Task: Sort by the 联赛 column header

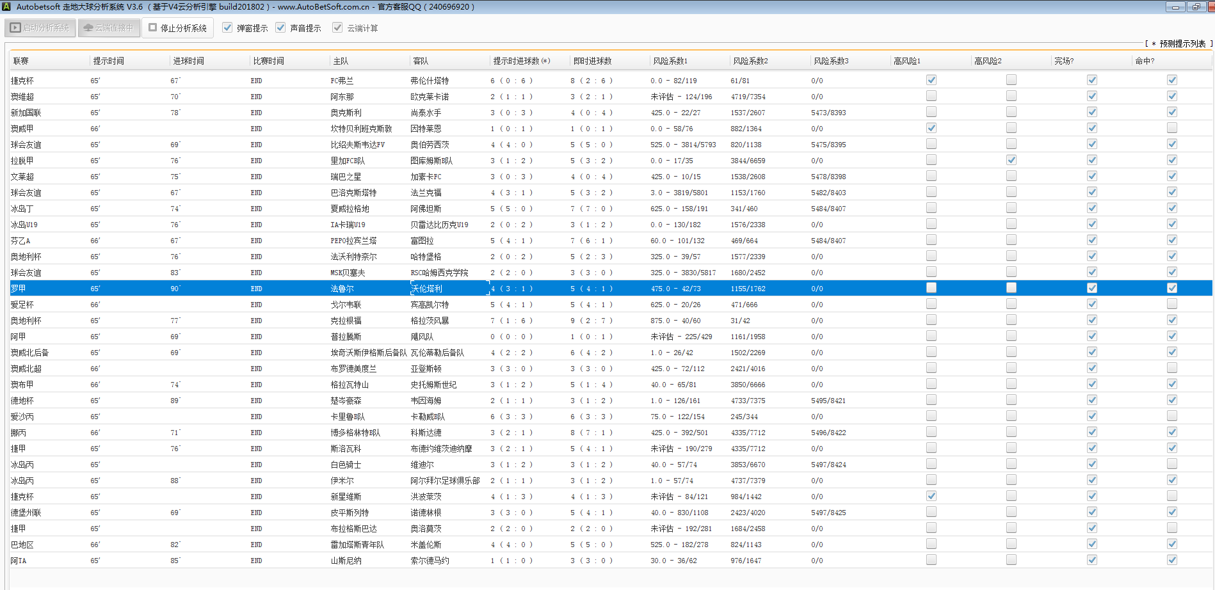Action: tap(21, 61)
